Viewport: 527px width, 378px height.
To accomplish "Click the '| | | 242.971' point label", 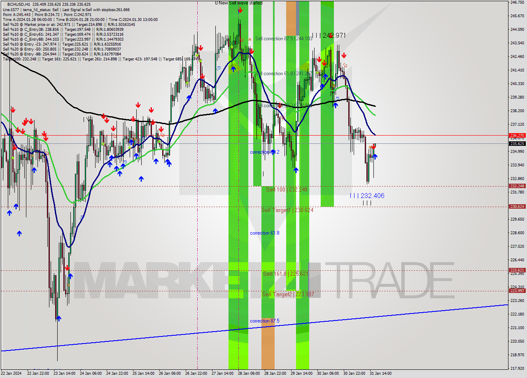I will [329, 36].
